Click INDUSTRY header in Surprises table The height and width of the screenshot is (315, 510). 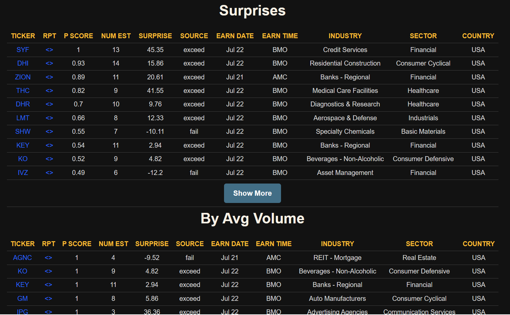coord(345,36)
